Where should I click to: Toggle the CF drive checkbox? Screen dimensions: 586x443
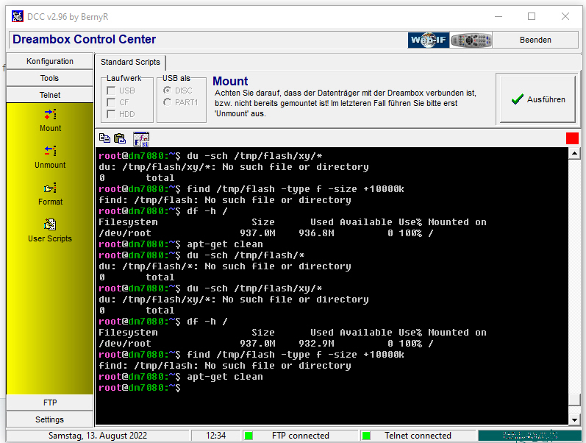click(x=112, y=102)
